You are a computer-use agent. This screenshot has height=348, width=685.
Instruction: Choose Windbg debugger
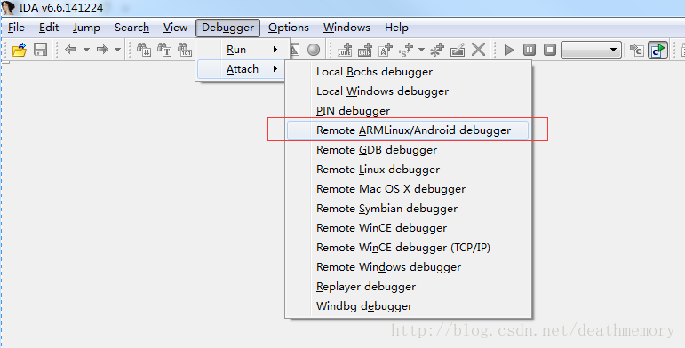(x=408, y=306)
